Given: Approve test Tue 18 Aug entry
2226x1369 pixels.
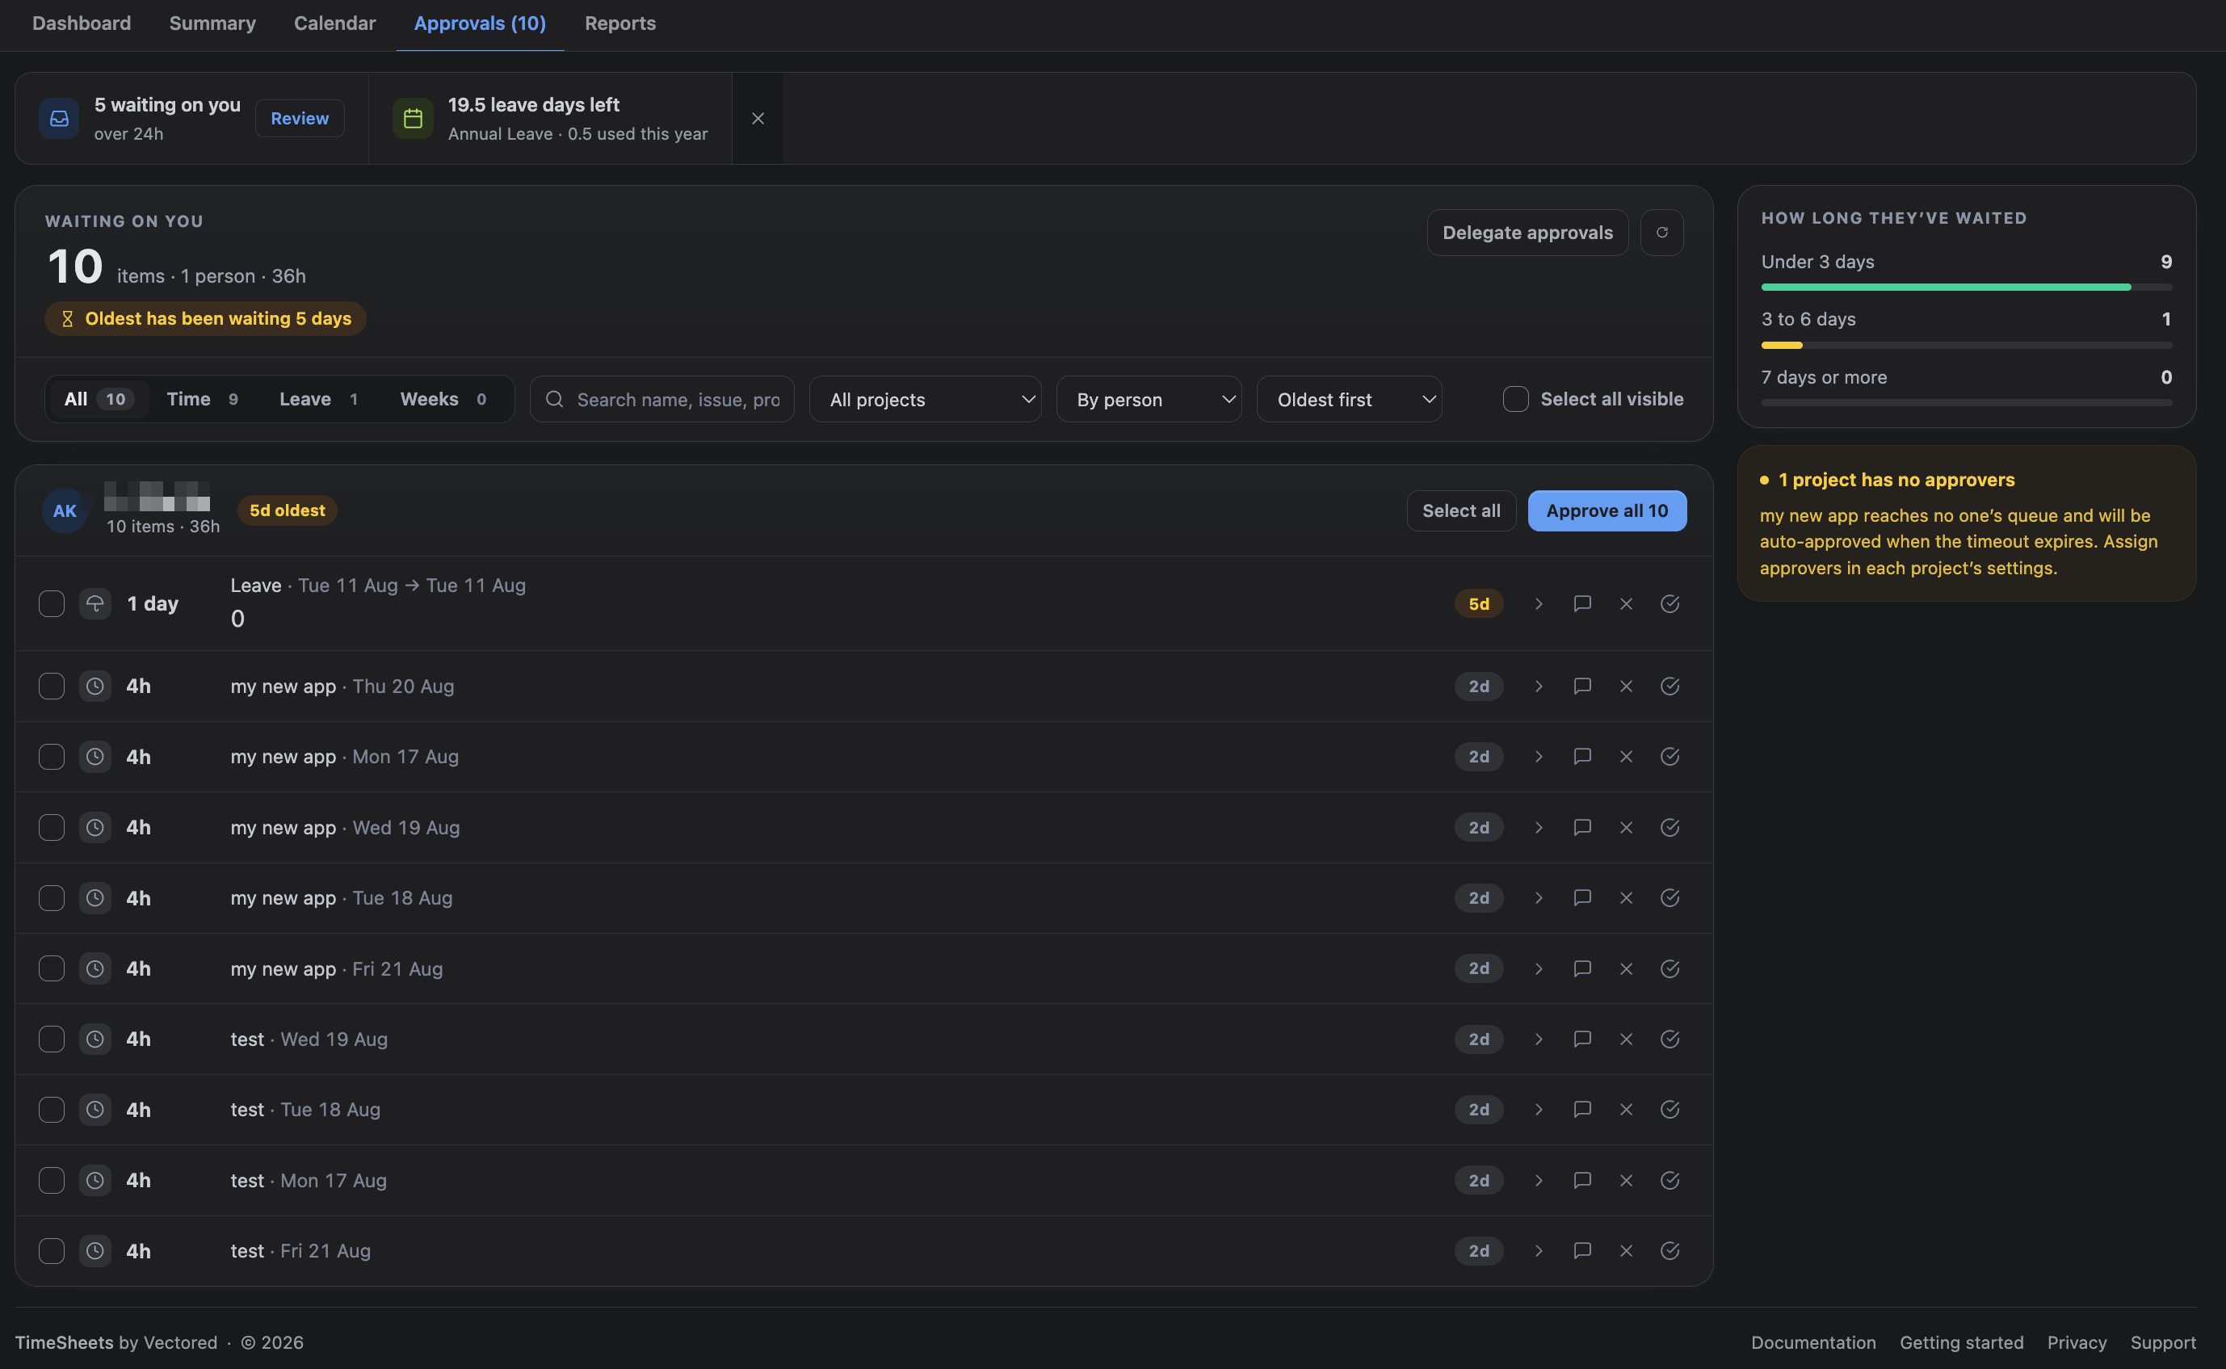Looking at the screenshot, I should point(1669,1110).
